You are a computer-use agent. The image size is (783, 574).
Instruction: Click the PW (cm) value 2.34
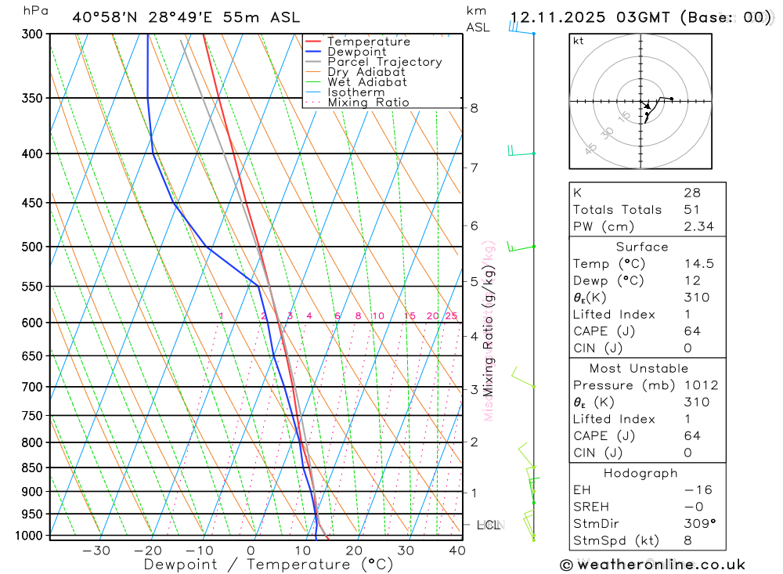tap(699, 227)
